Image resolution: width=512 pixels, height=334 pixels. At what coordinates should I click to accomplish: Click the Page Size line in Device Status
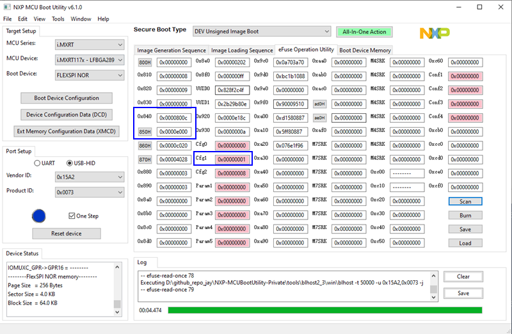coord(35,285)
